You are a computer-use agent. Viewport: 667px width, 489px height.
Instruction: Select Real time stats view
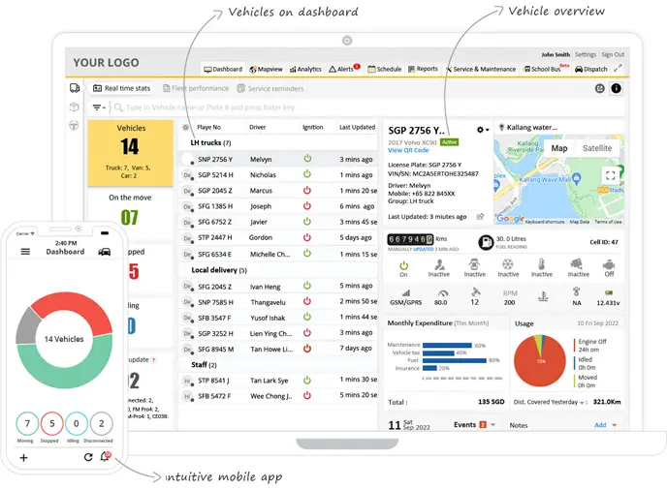tap(121, 88)
